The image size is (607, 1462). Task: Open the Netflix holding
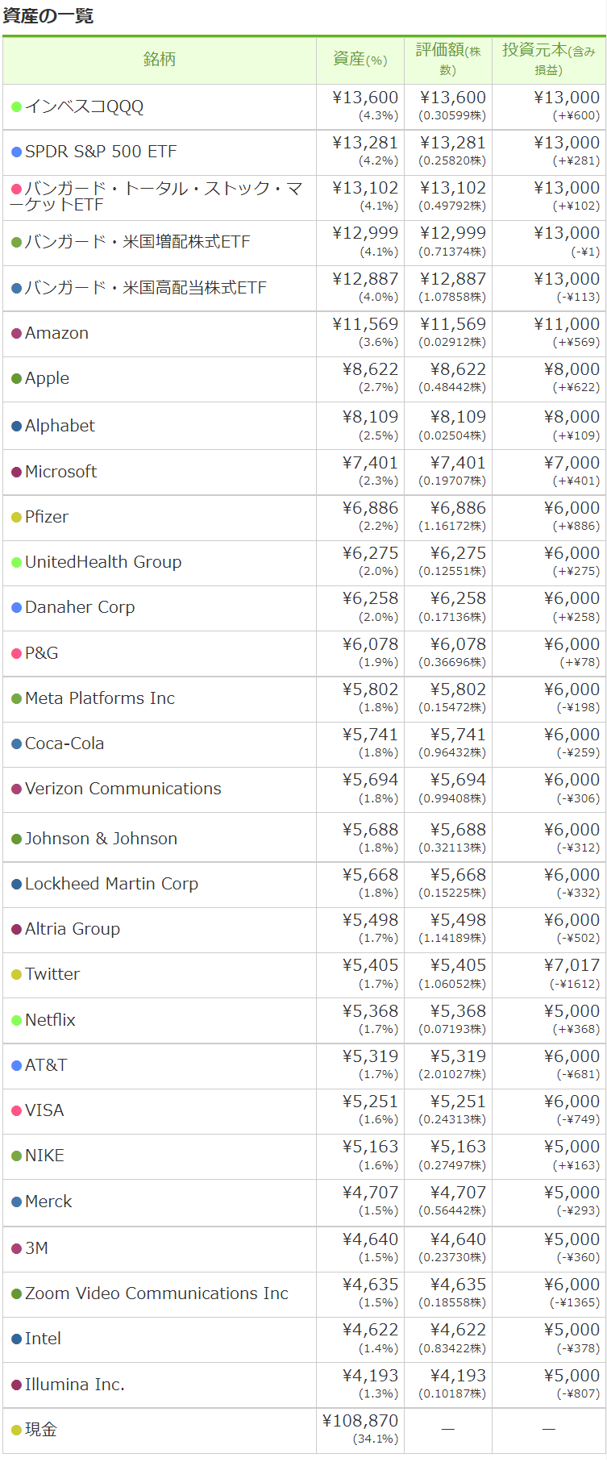click(50, 1020)
